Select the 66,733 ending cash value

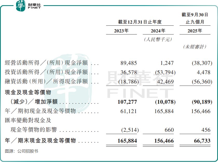coord(202,141)
